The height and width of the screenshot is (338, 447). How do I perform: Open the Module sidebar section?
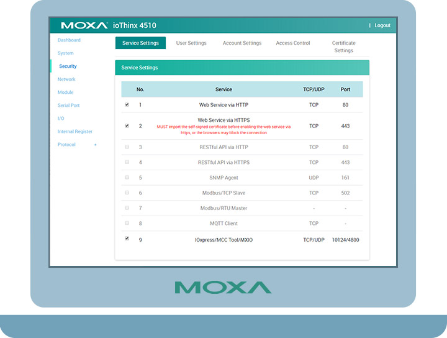[66, 92]
